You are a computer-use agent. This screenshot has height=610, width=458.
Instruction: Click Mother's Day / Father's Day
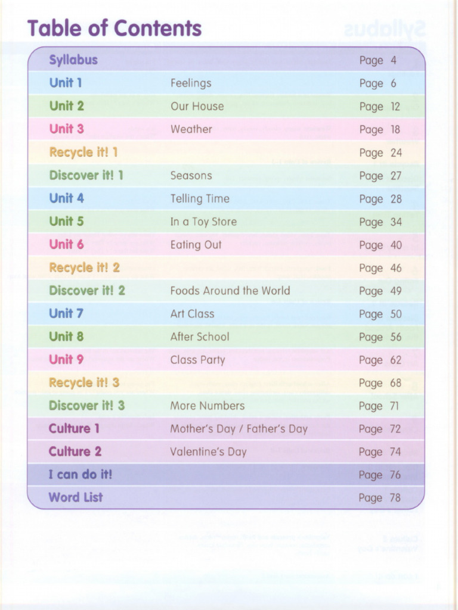239,429
